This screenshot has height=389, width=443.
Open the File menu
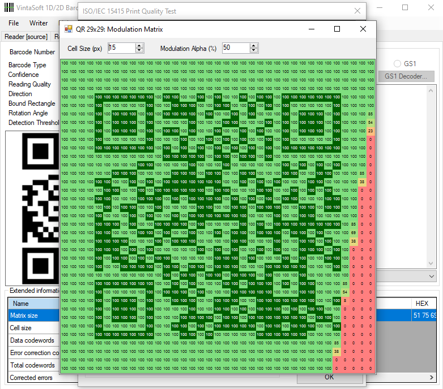(x=14, y=23)
